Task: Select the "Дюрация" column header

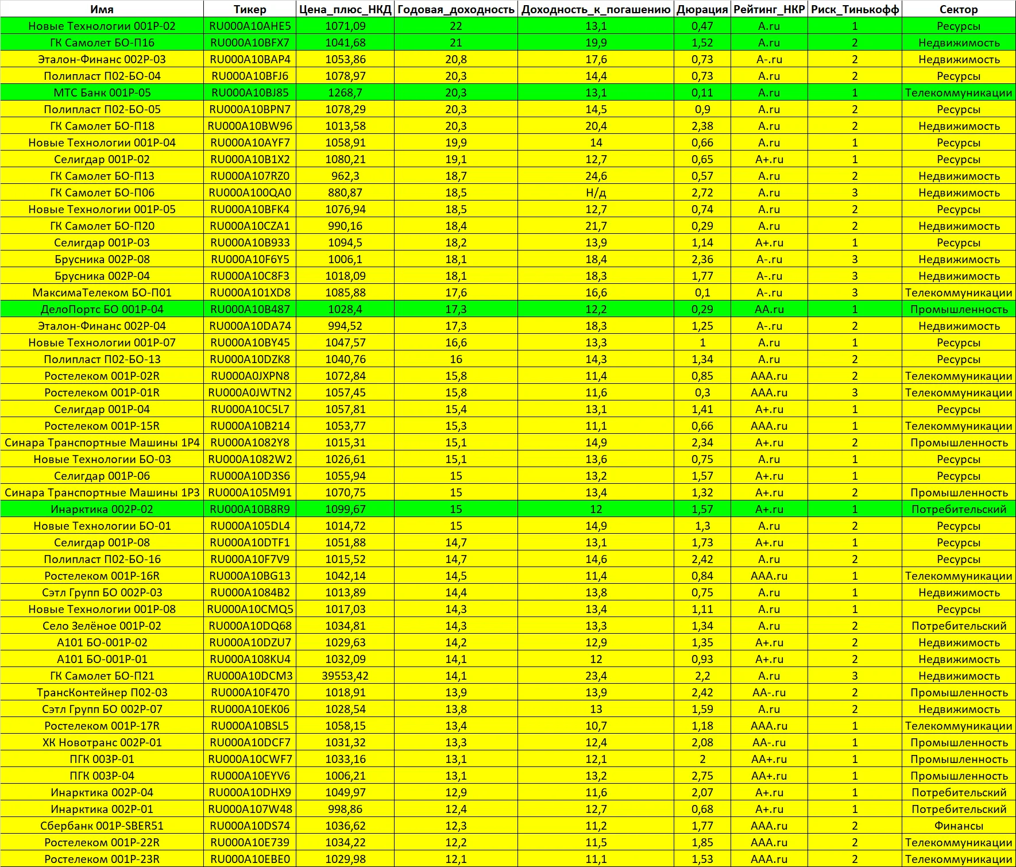Action: [x=702, y=9]
